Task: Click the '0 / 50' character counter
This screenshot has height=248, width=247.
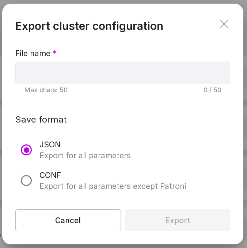Action: [212, 90]
